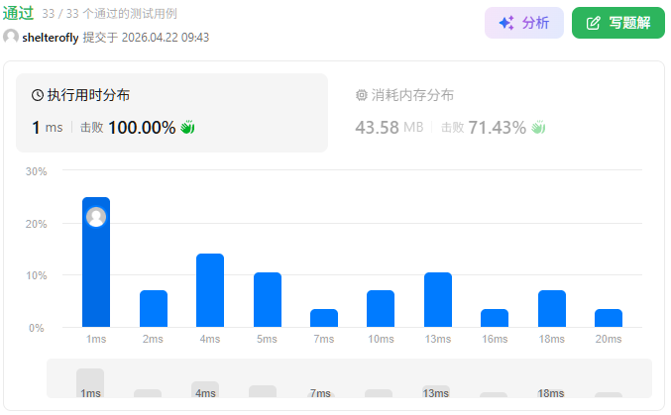Select the 10ms bar in the chart
671x415 pixels.
tap(381, 309)
